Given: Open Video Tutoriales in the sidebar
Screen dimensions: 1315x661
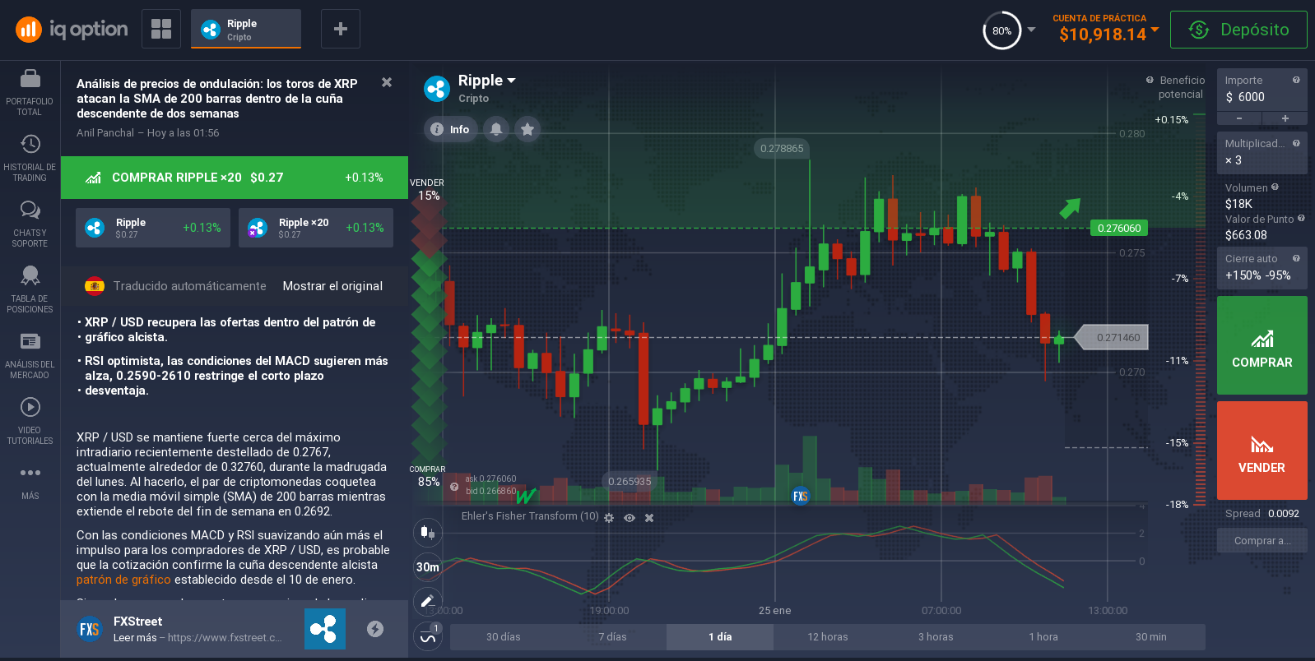Looking at the screenshot, I should pyautogui.click(x=30, y=422).
